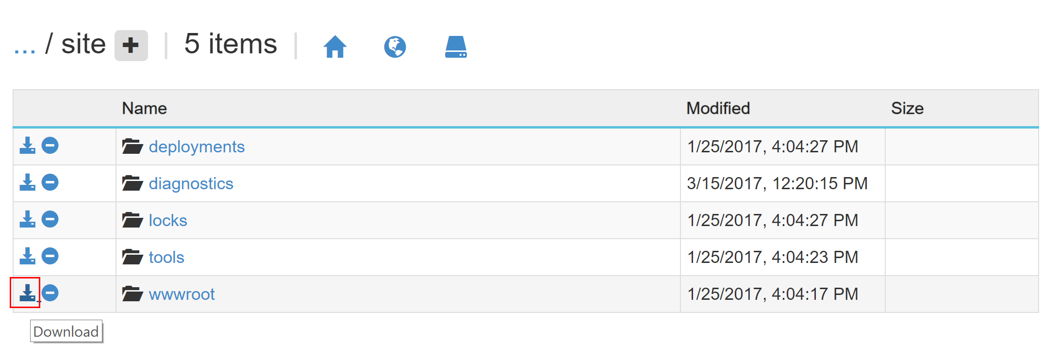This screenshot has width=1059, height=359.
Task: Download the diagnostics folder
Action: tap(27, 182)
